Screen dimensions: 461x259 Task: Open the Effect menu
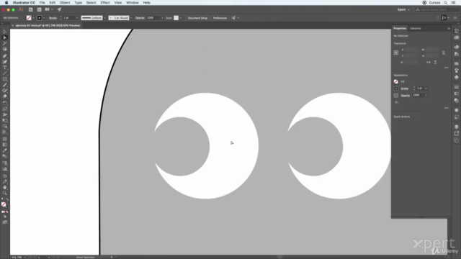105,3
